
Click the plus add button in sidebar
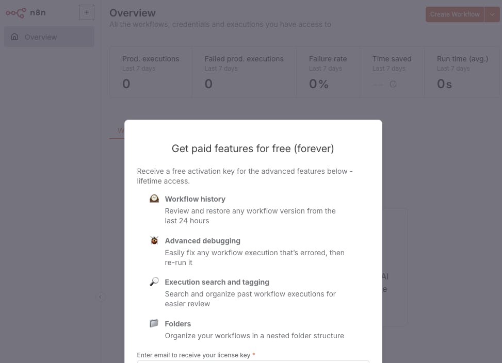coord(87,12)
